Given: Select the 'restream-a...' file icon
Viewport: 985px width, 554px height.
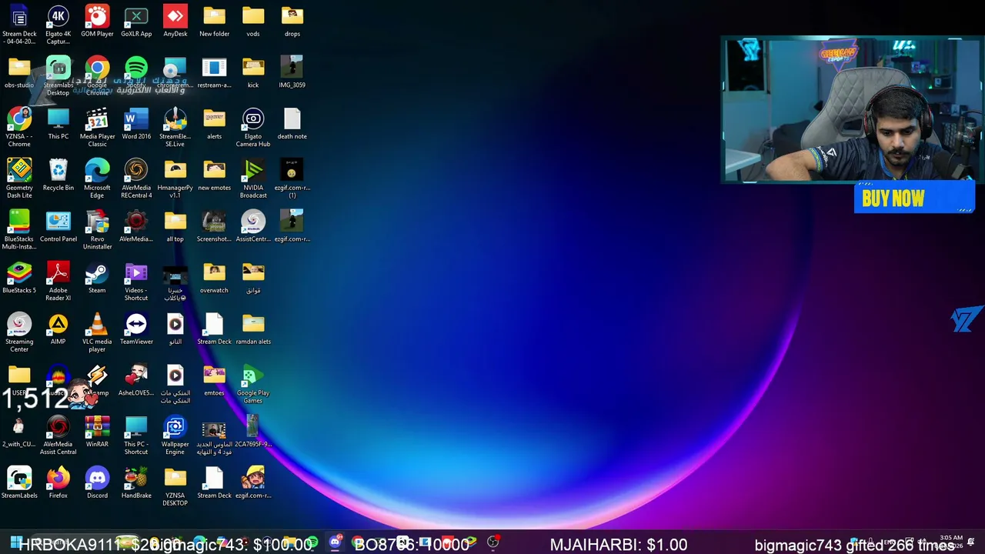Looking at the screenshot, I should tap(214, 72).
